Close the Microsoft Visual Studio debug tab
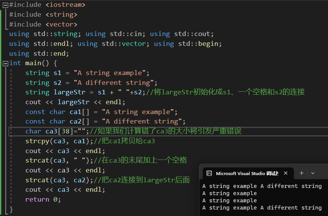This screenshot has height=216, width=328. point(286,173)
